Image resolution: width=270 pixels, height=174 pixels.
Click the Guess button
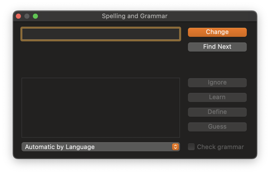coord(217,127)
